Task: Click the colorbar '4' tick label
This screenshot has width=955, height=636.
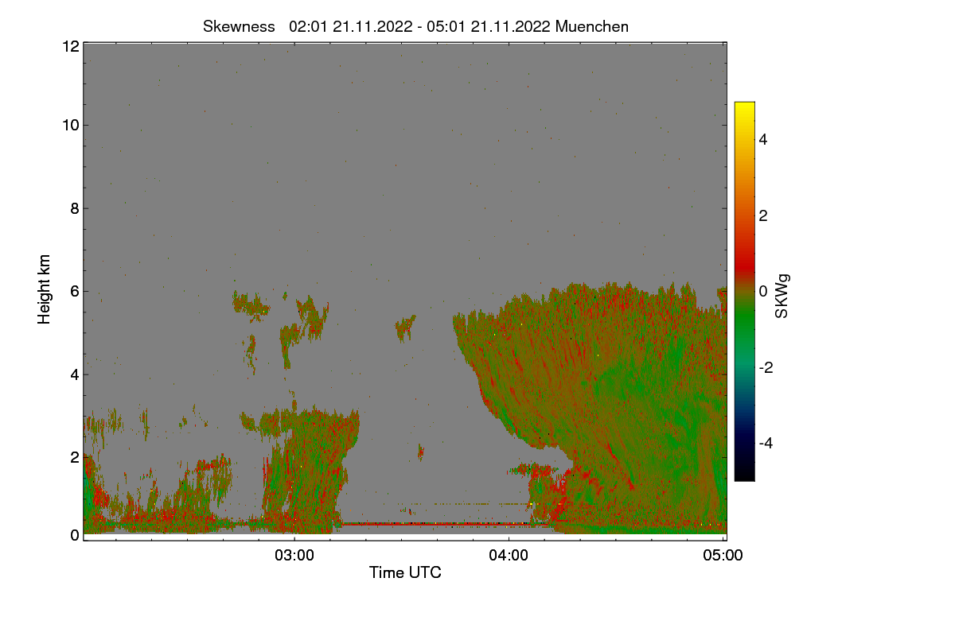Action: coord(763,139)
